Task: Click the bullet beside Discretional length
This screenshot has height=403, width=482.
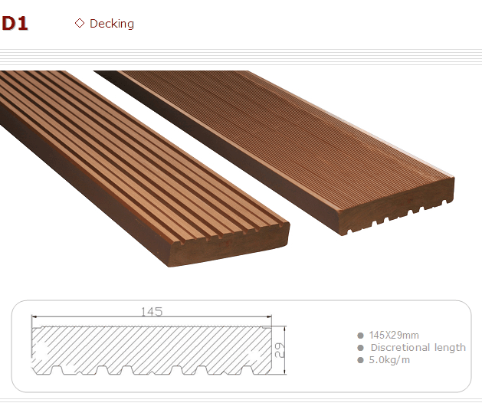Action: [361, 348]
